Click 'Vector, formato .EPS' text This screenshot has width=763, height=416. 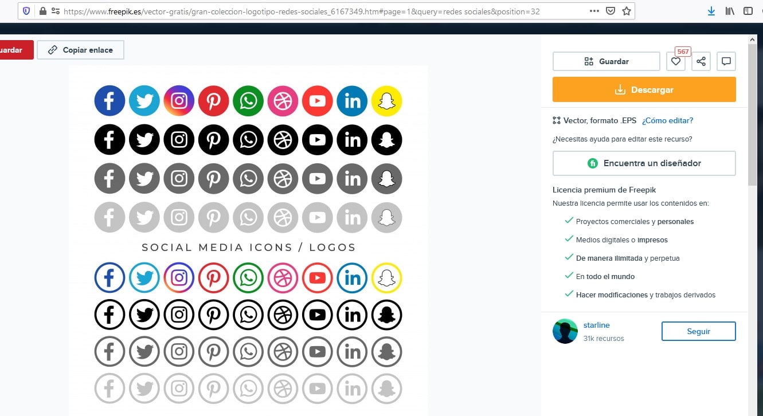coord(600,120)
